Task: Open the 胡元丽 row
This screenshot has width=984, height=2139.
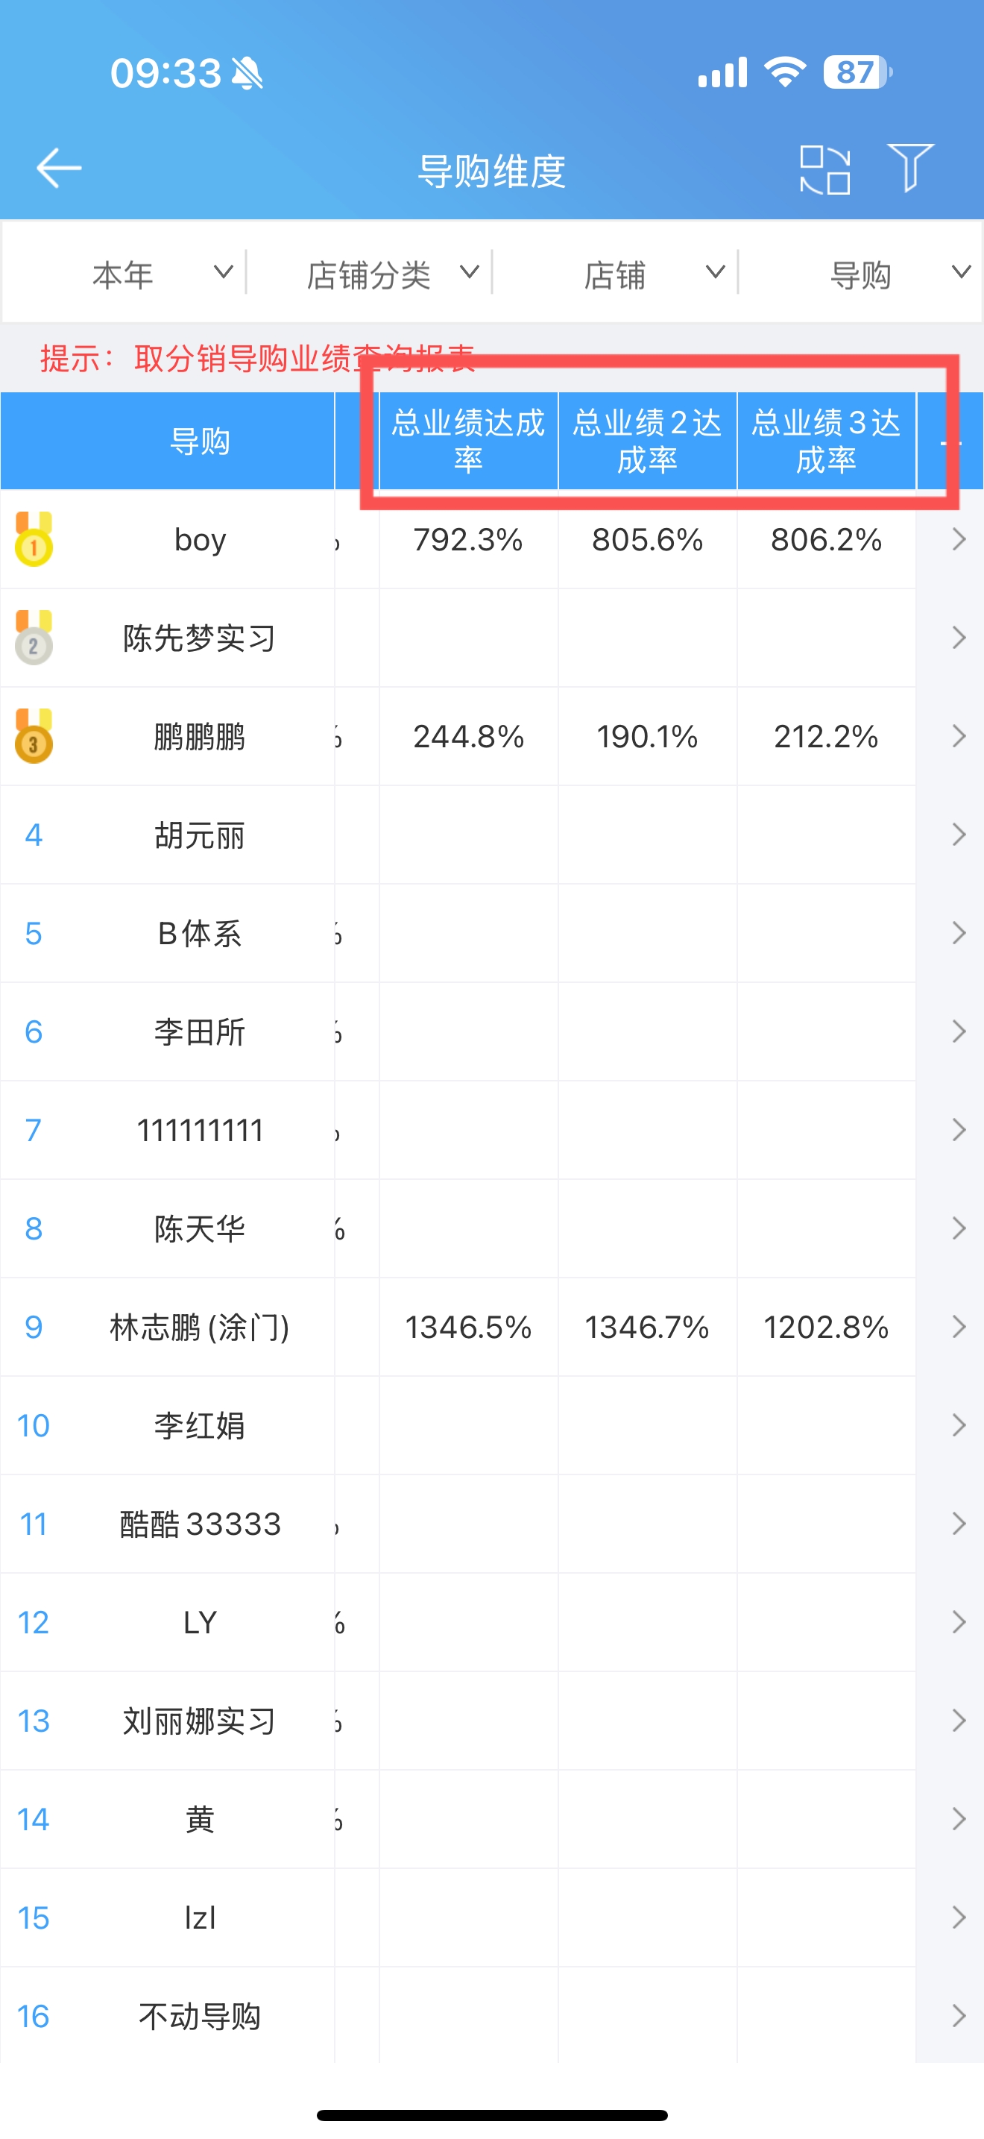Action: (x=492, y=835)
